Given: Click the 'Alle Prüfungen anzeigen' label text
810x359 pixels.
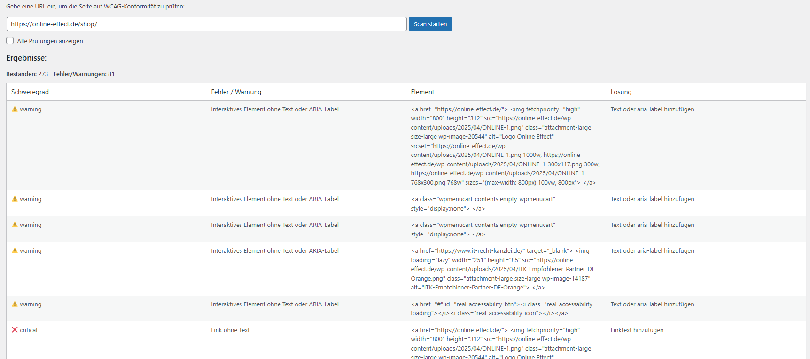Looking at the screenshot, I should click(50, 41).
